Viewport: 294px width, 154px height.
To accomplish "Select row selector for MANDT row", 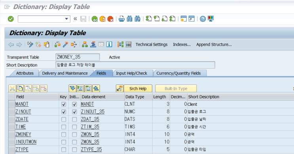I will [x=11, y=104].
